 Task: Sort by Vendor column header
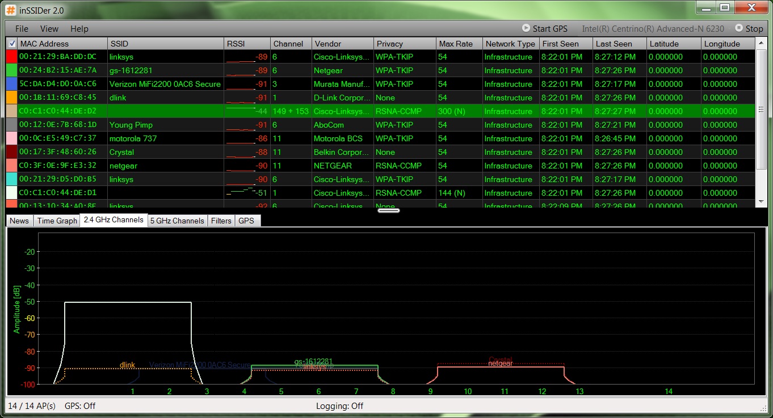click(x=342, y=44)
